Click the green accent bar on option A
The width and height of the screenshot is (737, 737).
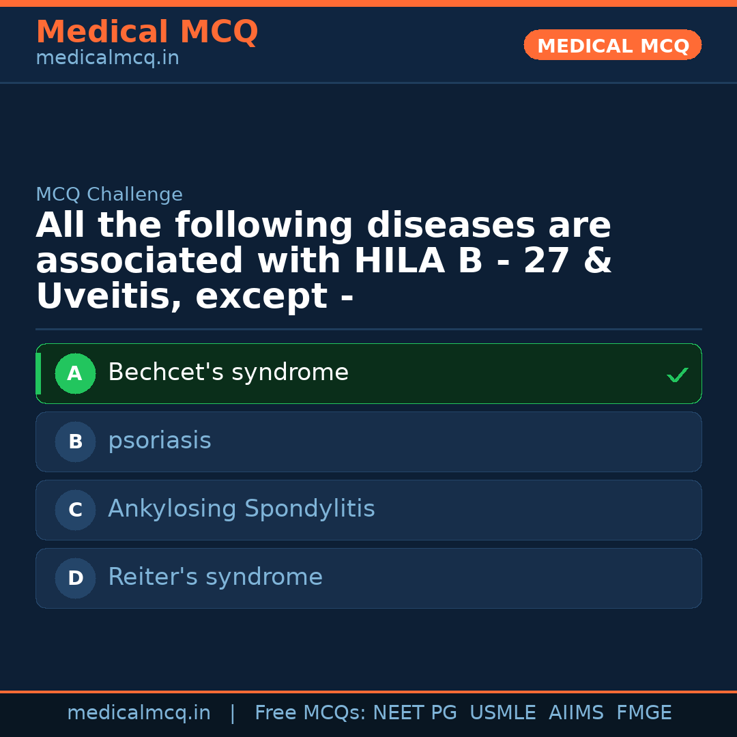click(x=38, y=373)
